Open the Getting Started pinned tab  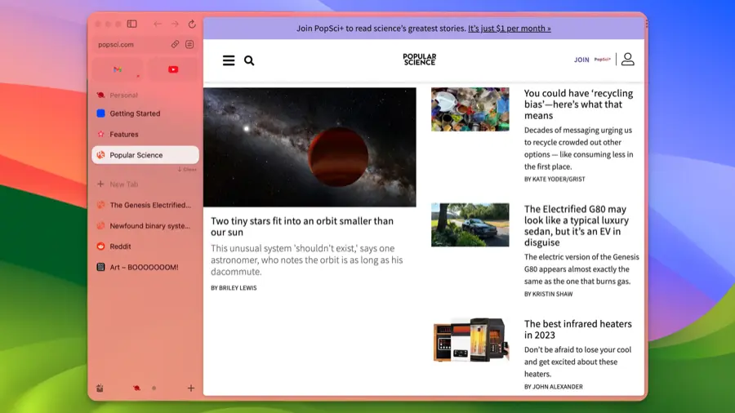[145, 113]
